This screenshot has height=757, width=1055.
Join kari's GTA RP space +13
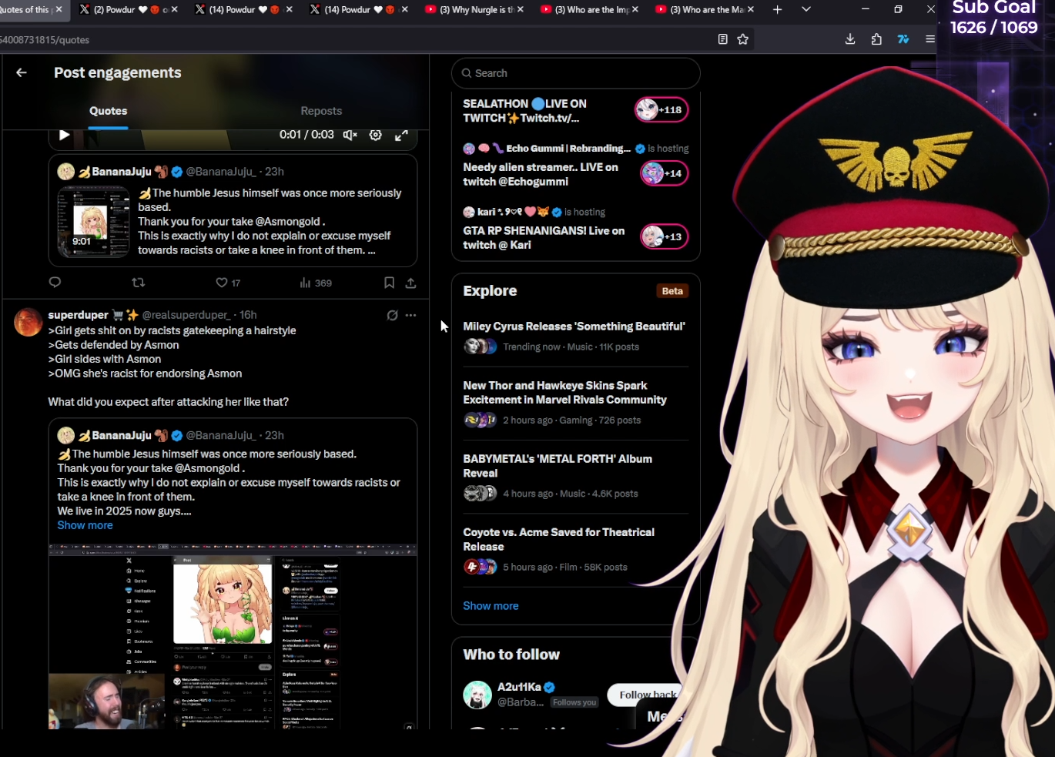[664, 236]
